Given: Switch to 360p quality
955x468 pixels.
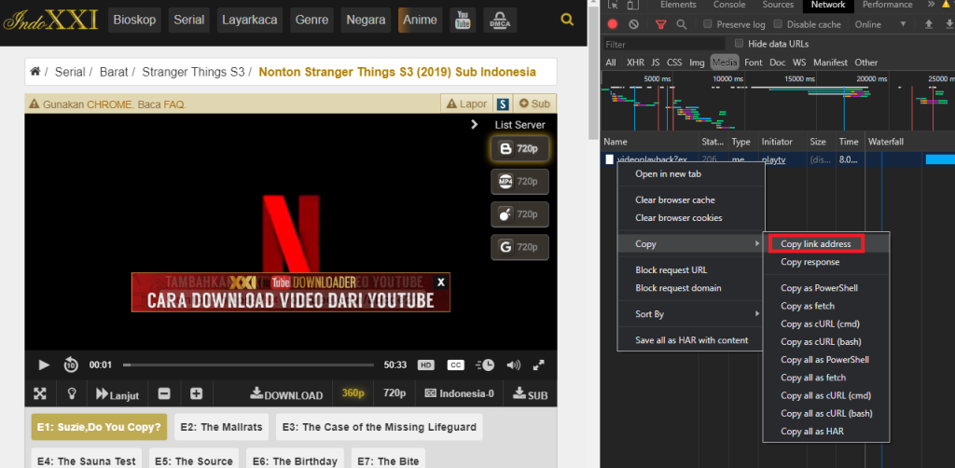Looking at the screenshot, I should tap(353, 393).
